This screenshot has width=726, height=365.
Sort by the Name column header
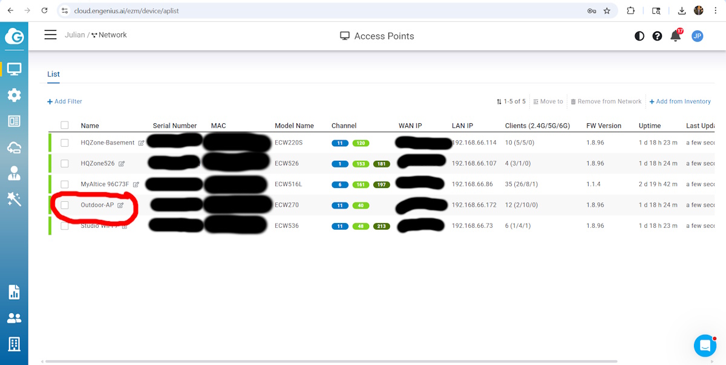(90, 126)
